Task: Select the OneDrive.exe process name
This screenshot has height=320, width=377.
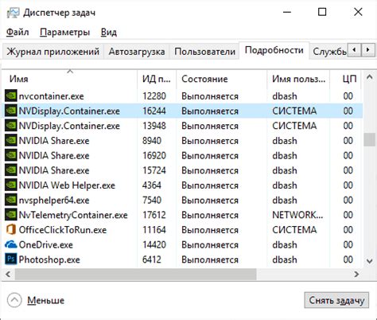Action: point(45,244)
